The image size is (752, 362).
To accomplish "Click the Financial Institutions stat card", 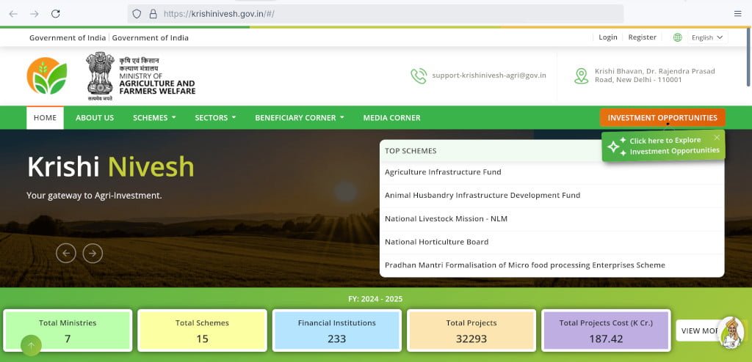I will pyautogui.click(x=336, y=331).
